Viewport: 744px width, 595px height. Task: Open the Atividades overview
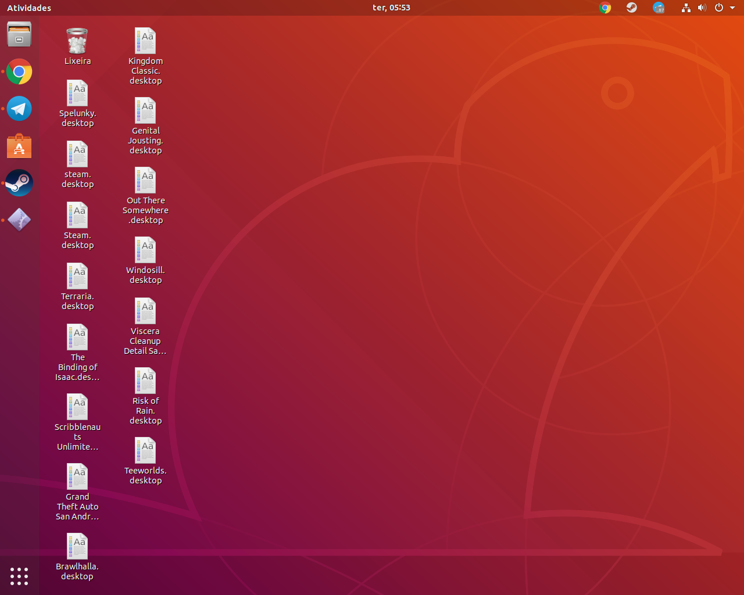tap(29, 8)
